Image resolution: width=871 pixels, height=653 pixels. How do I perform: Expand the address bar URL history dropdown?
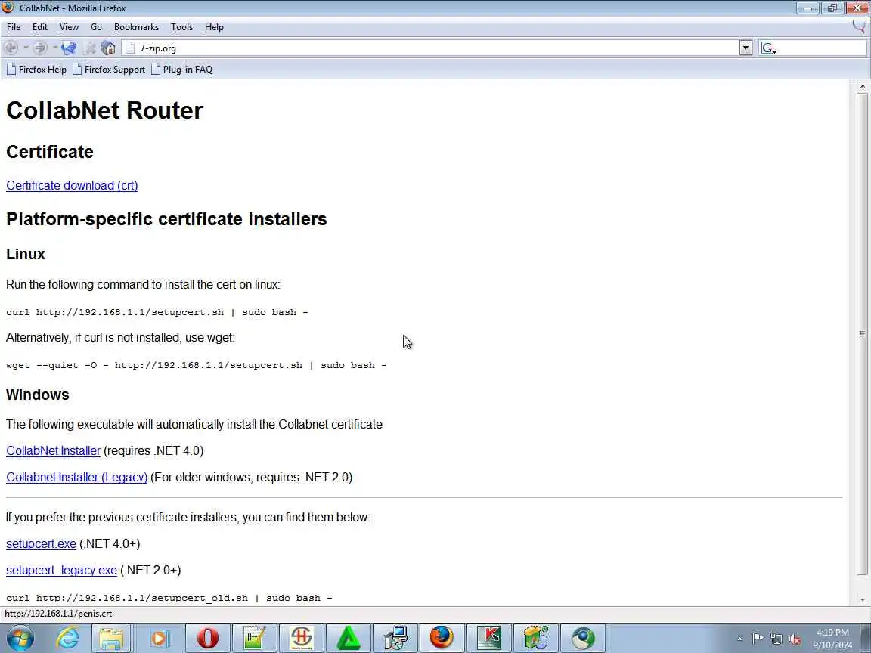pyautogui.click(x=745, y=48)
